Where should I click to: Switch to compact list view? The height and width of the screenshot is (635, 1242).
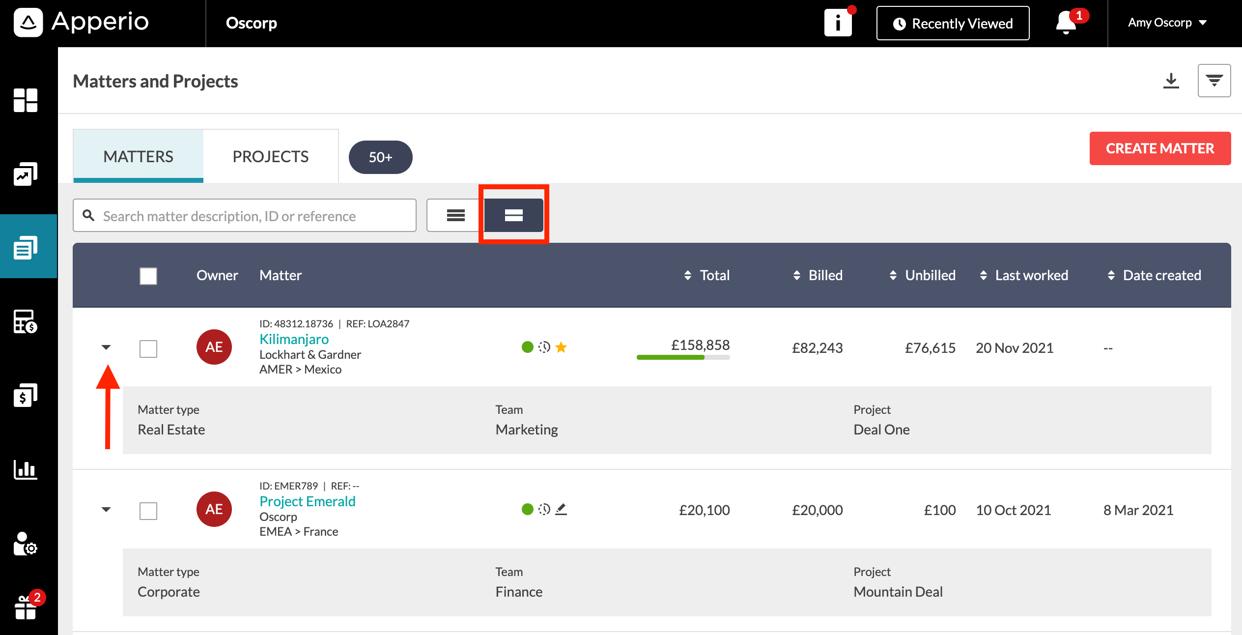(456, 215)
